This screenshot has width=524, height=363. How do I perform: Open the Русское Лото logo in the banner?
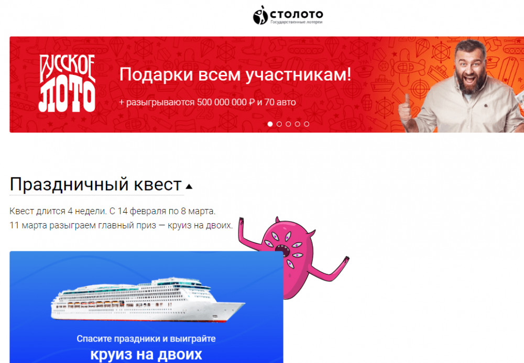click(67, 83)
